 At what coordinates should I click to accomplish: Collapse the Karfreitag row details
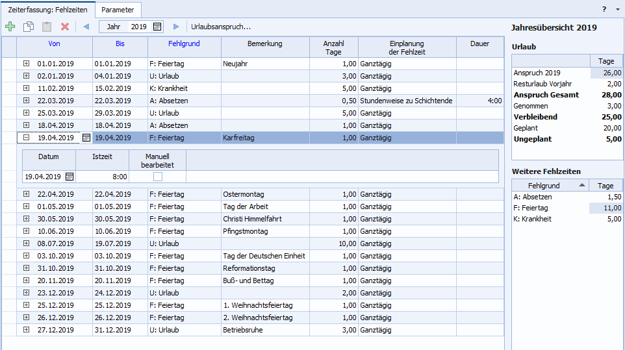pyautogui.click(x=27, y=138)
